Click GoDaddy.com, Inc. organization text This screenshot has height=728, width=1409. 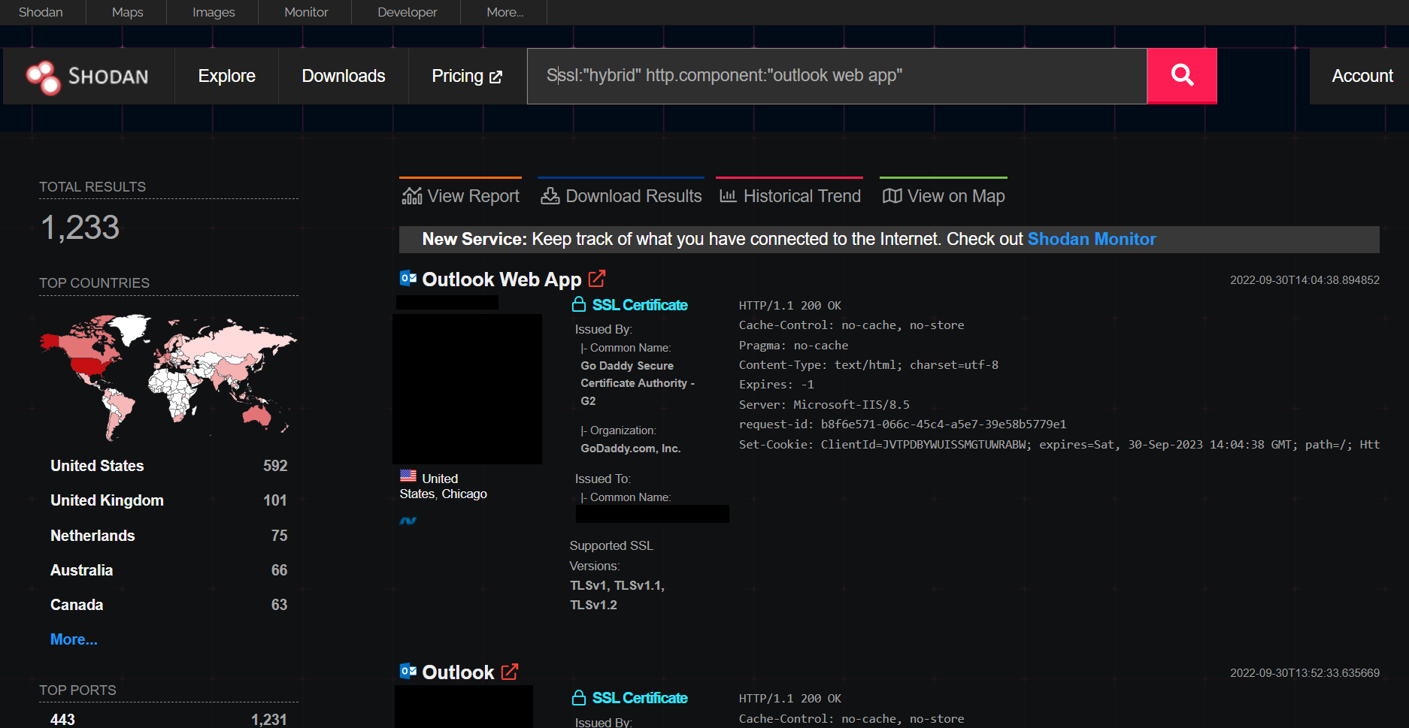tap(631, 449)
